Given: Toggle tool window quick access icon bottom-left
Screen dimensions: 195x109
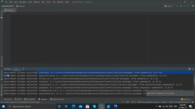Looking at the screenshot, I should click(x=2, y=102).
